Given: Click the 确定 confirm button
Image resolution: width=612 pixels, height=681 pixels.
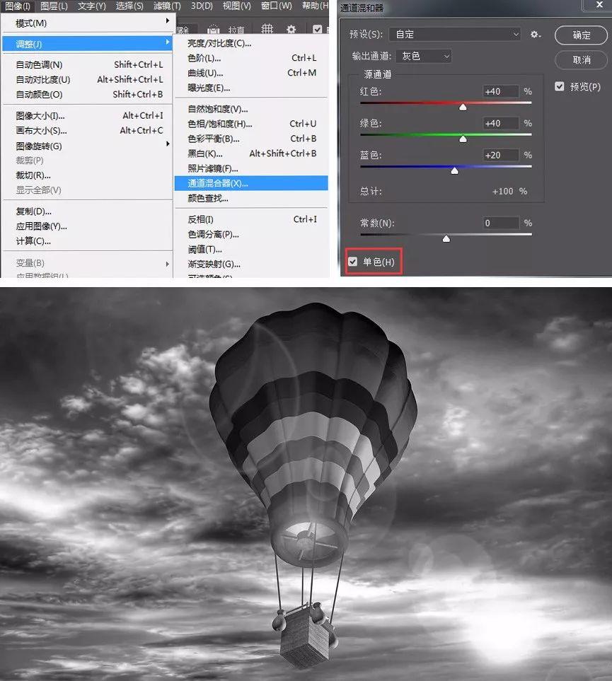Looking at the screenshot, I should 581,35.
